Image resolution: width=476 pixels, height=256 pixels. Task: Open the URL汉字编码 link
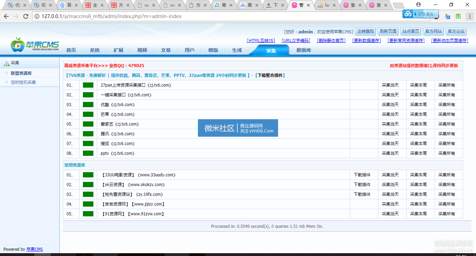[296, 41]
